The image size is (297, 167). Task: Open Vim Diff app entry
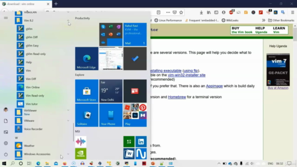point(31,79)
